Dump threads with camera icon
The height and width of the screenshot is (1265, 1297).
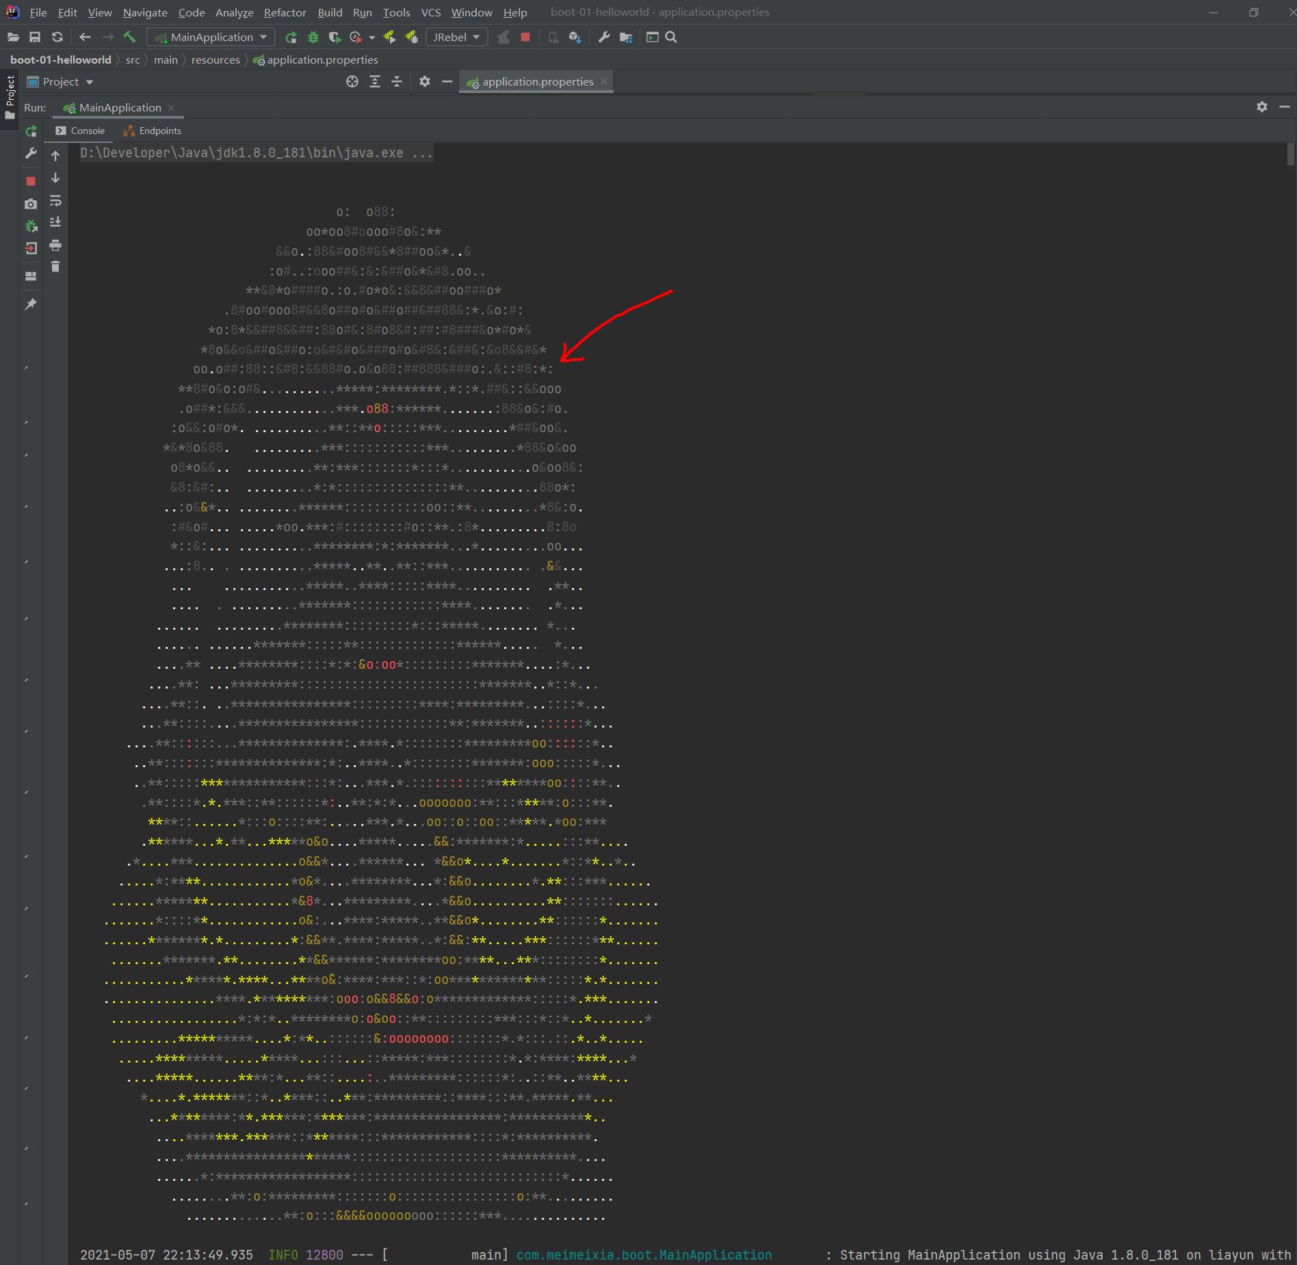pyautogui.click(x=31, y=204)
